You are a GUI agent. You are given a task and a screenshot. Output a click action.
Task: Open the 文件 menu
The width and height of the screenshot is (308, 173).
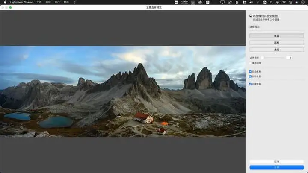[39, 2]
